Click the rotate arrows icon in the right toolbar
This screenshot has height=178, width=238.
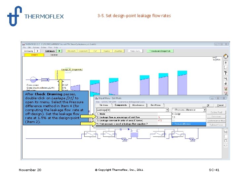(x=225, y=141)
